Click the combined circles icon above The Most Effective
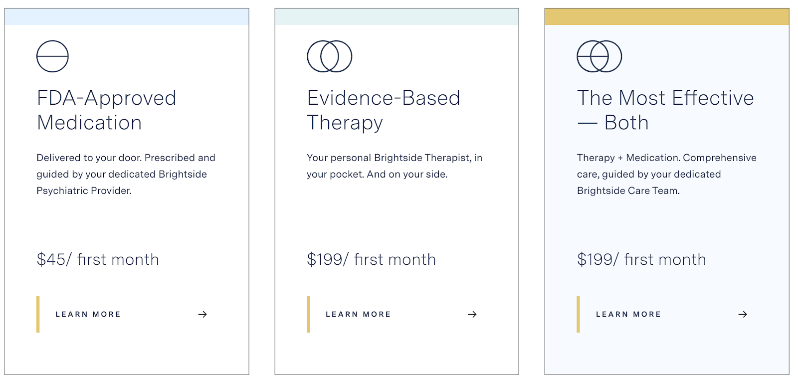Viewport: 798px width, 381px height. click(599, 56)
